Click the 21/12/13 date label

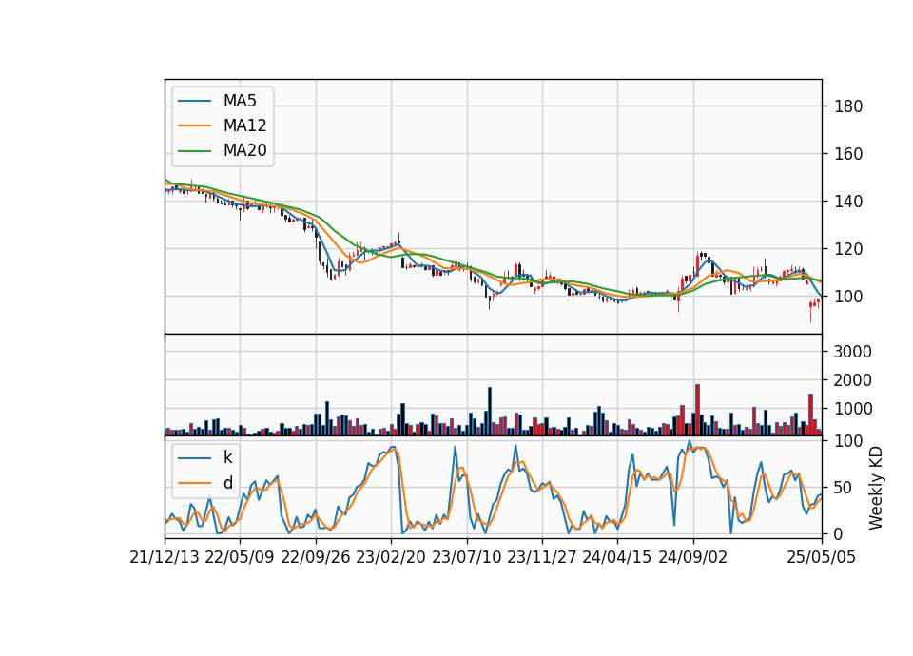165,557
